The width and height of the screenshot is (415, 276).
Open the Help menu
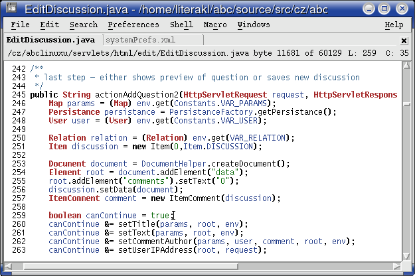(394, 25)
